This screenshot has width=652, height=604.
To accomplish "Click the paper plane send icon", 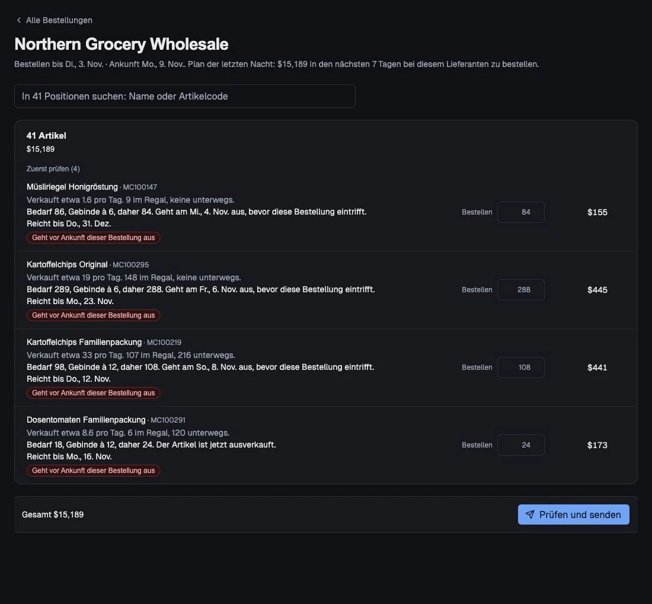I will [530, 514].
